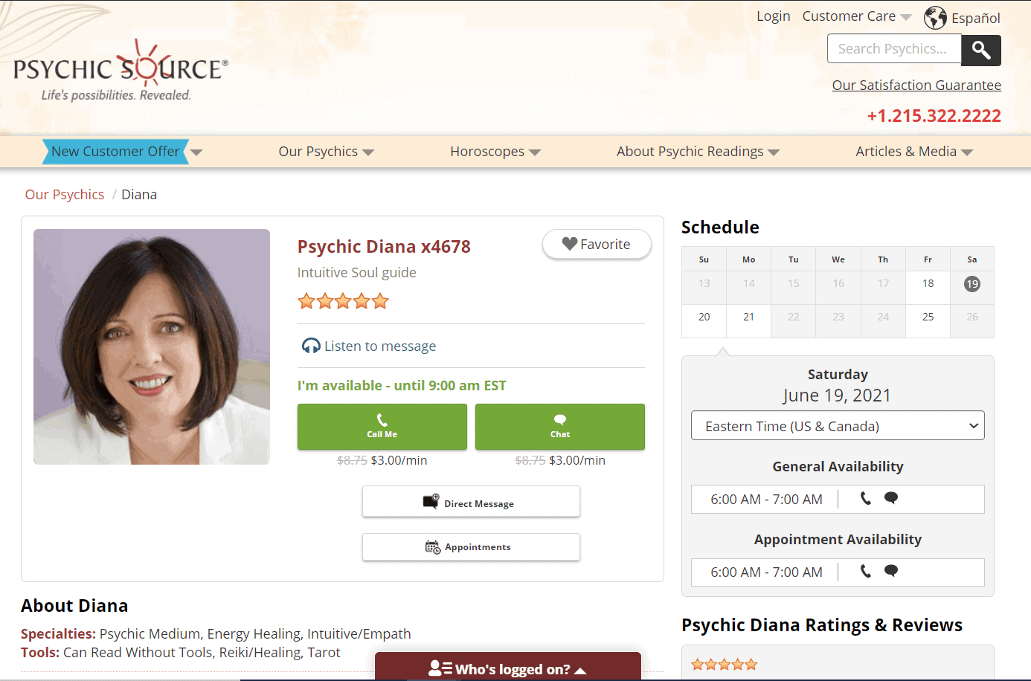Click the magnifying glass search button
This screenshot has height=681, width=1031.
click(980, 50)
